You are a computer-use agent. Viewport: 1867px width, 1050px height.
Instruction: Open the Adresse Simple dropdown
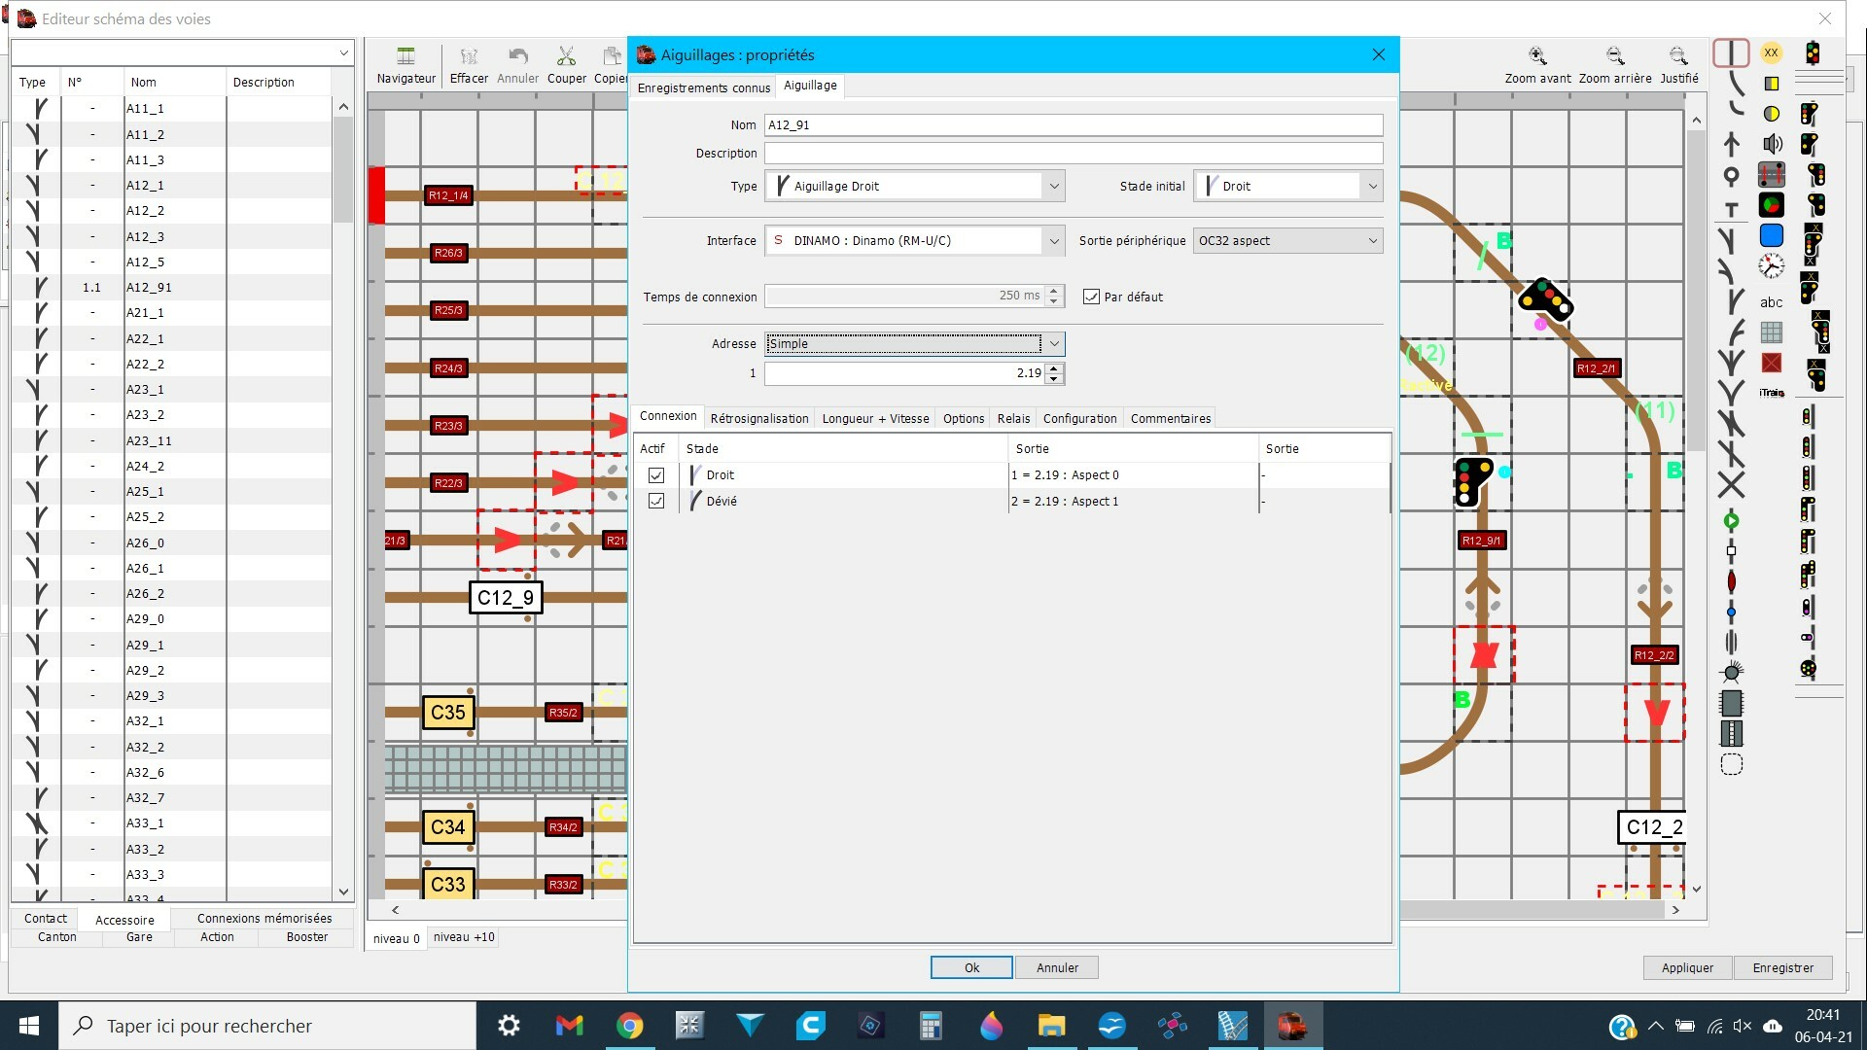1053,343
